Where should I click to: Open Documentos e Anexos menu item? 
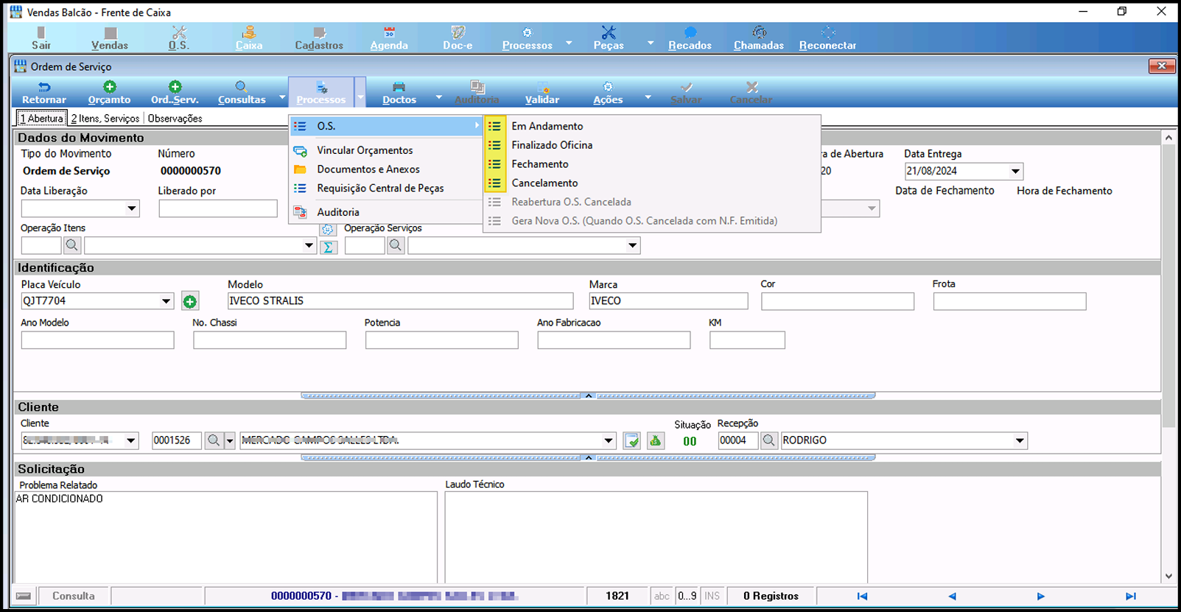tap(368, 169)
